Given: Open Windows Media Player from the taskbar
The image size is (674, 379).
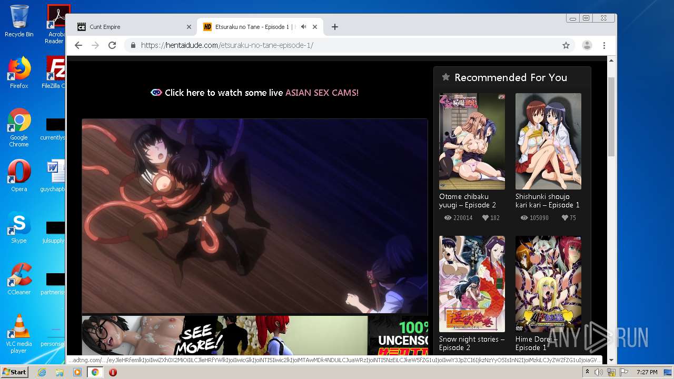Looking at the screenshot, I should pyautogui.click(x=77, y=372).
